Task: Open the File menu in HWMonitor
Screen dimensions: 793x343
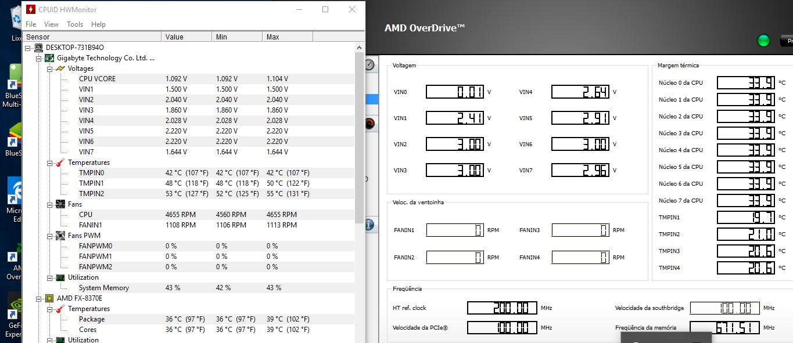Action: pyautogui.click(x=31, y=24)
